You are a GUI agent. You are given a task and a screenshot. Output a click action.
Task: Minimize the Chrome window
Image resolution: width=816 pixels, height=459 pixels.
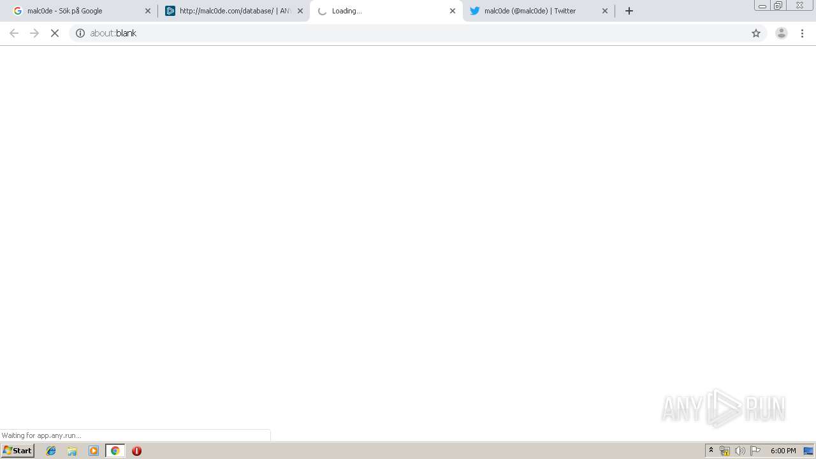coord(762,6)
